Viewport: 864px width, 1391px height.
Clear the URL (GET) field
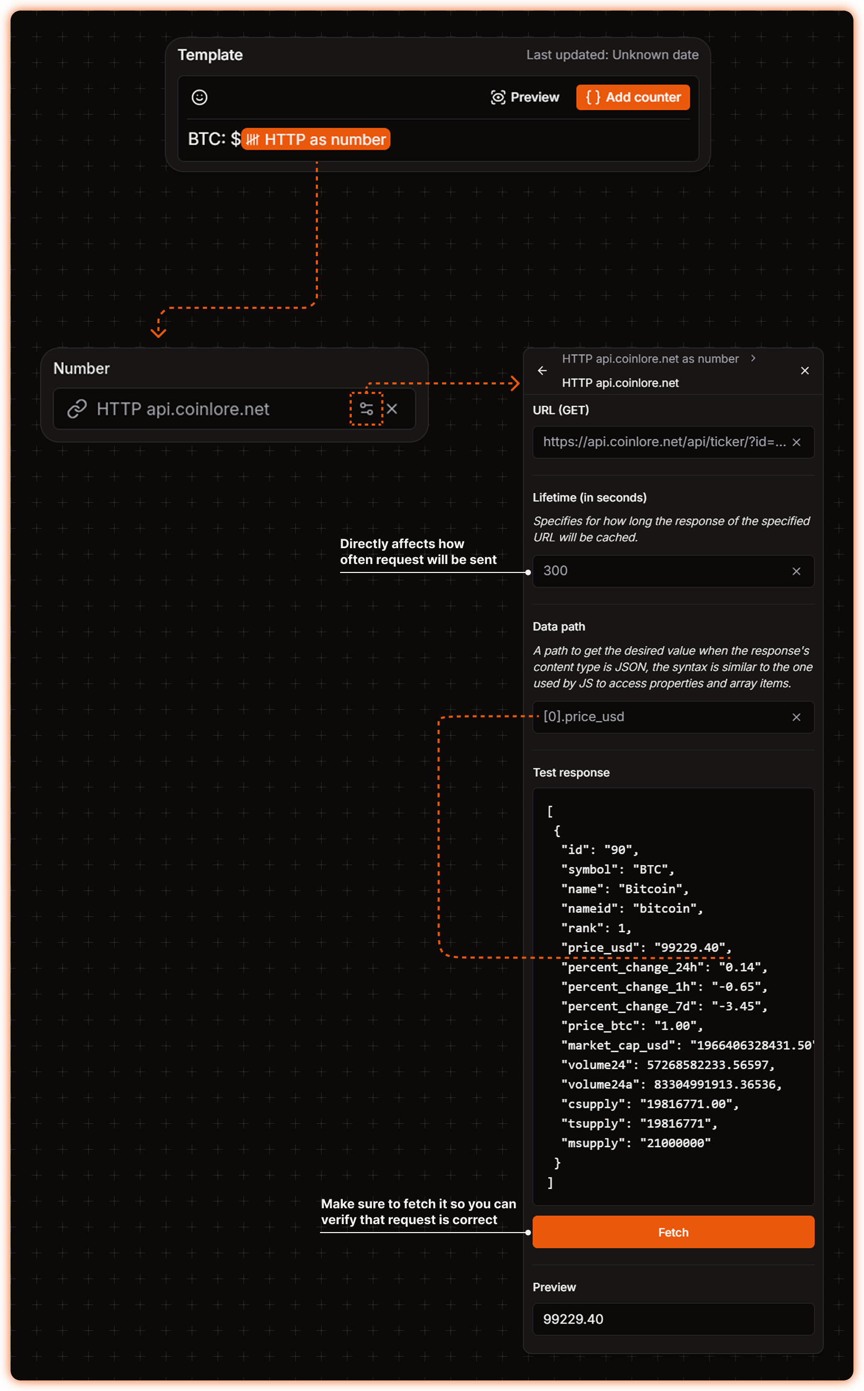point(796,443)
